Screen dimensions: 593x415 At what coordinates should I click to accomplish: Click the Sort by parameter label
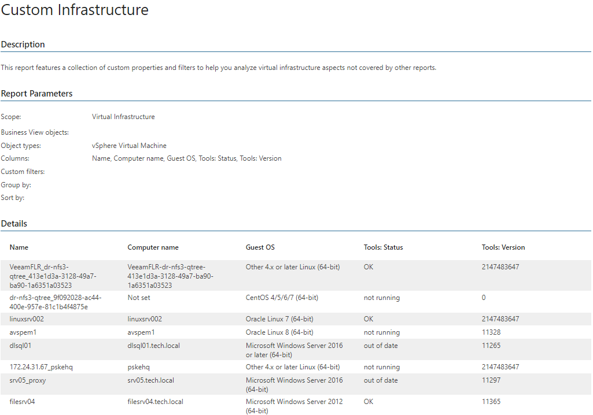13,198
